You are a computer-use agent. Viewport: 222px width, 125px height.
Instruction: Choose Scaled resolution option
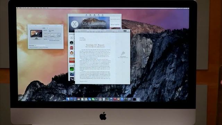tap(50, 32)
